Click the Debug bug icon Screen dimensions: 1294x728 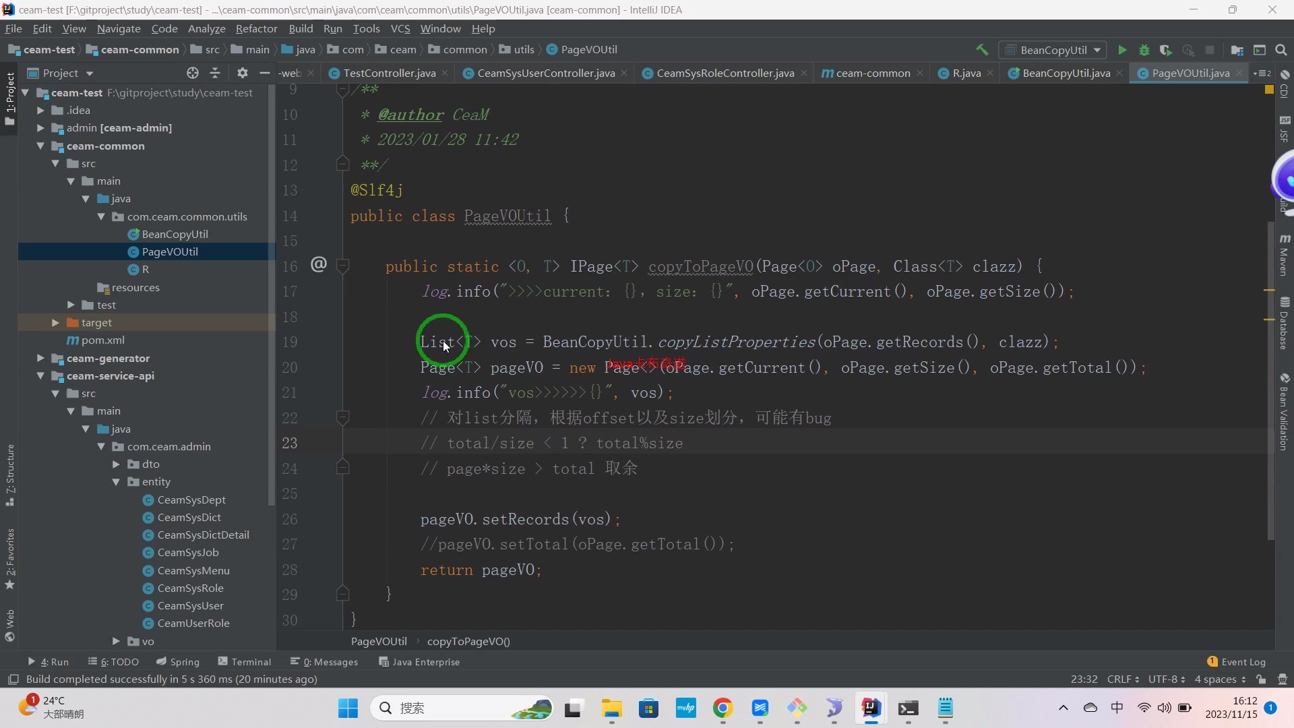point(1144,50)
